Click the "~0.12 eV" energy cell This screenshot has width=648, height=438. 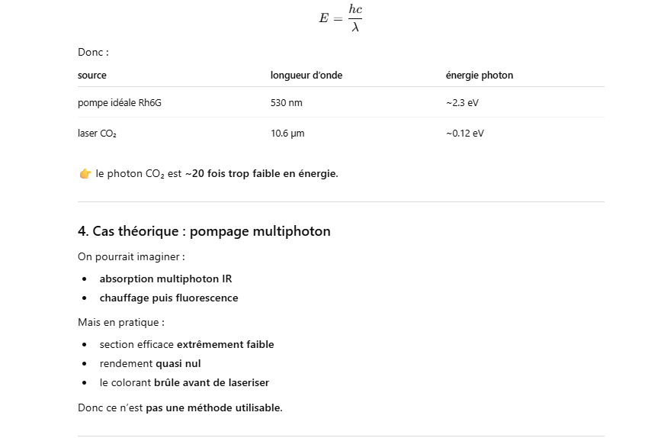point(464,134)
